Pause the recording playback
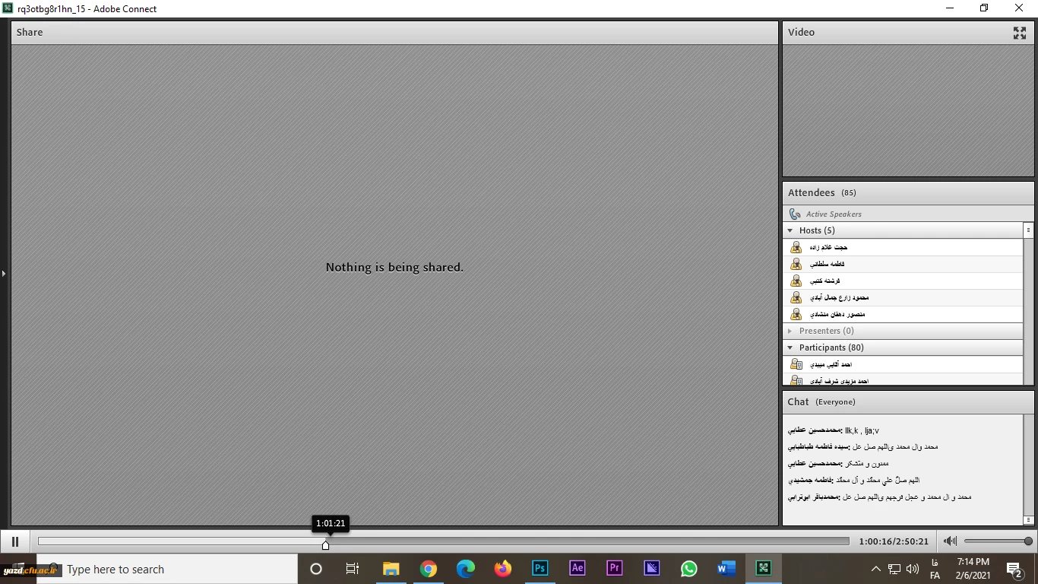 tap(14, 541)
